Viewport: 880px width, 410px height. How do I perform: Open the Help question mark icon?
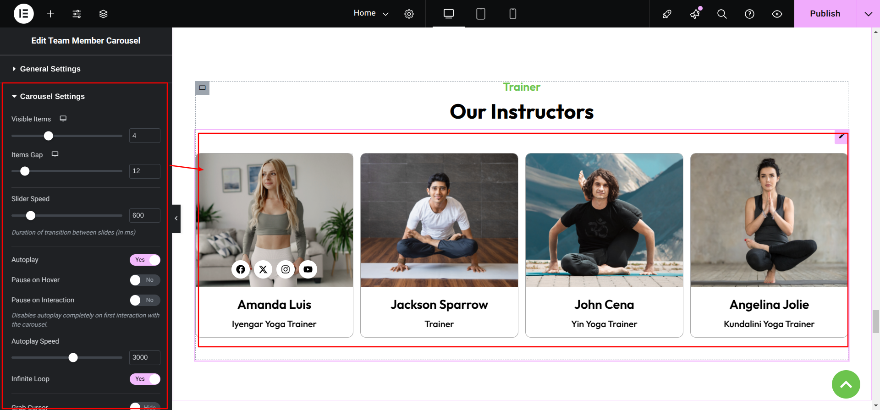pos(749,14)
